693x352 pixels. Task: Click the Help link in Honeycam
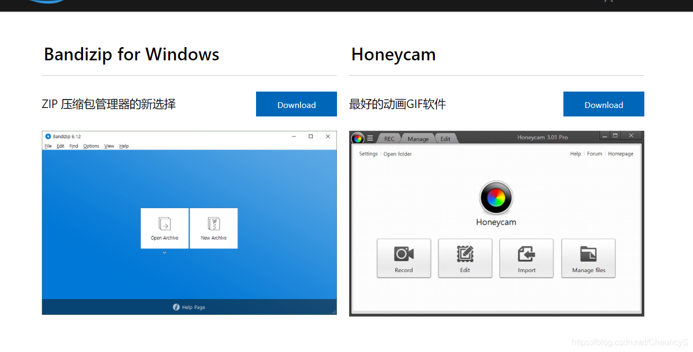tap(576, 154)
